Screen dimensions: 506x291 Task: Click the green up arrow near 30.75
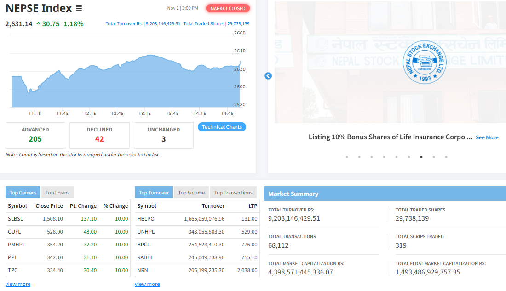click(x=38, y=24)
